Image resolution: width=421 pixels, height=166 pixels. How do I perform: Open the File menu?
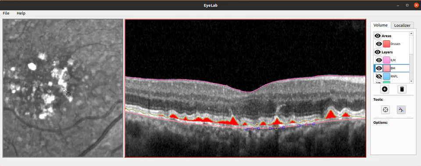click(6, 13)
